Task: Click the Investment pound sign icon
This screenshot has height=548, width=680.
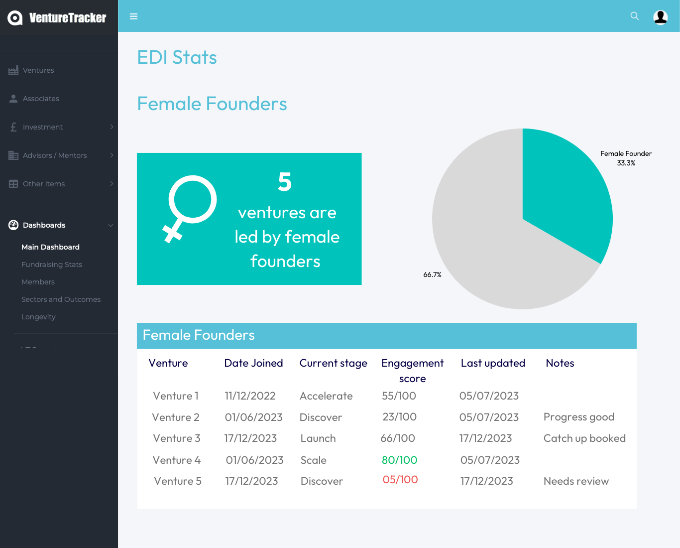Action: (x=13, y=127)
